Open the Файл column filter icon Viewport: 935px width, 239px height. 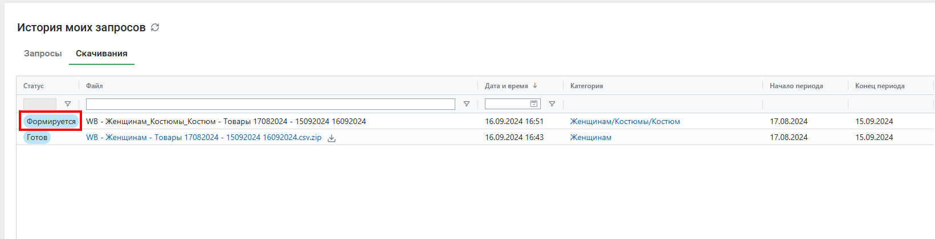pos(467,104)
